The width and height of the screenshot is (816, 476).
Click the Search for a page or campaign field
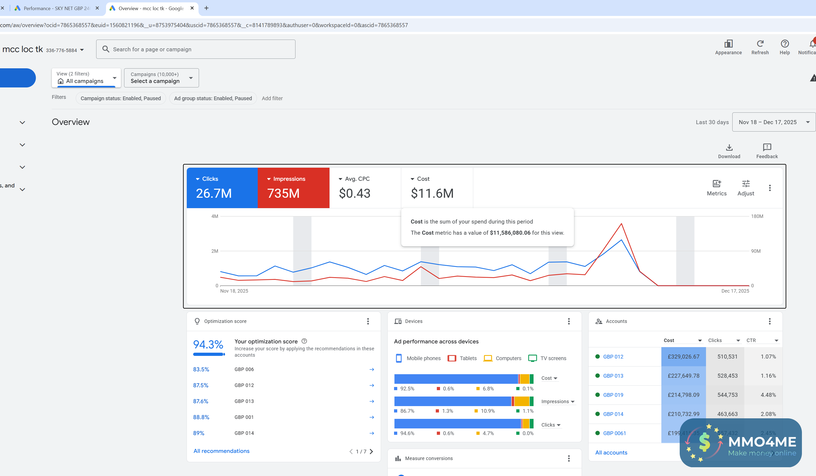click(196, 49)
